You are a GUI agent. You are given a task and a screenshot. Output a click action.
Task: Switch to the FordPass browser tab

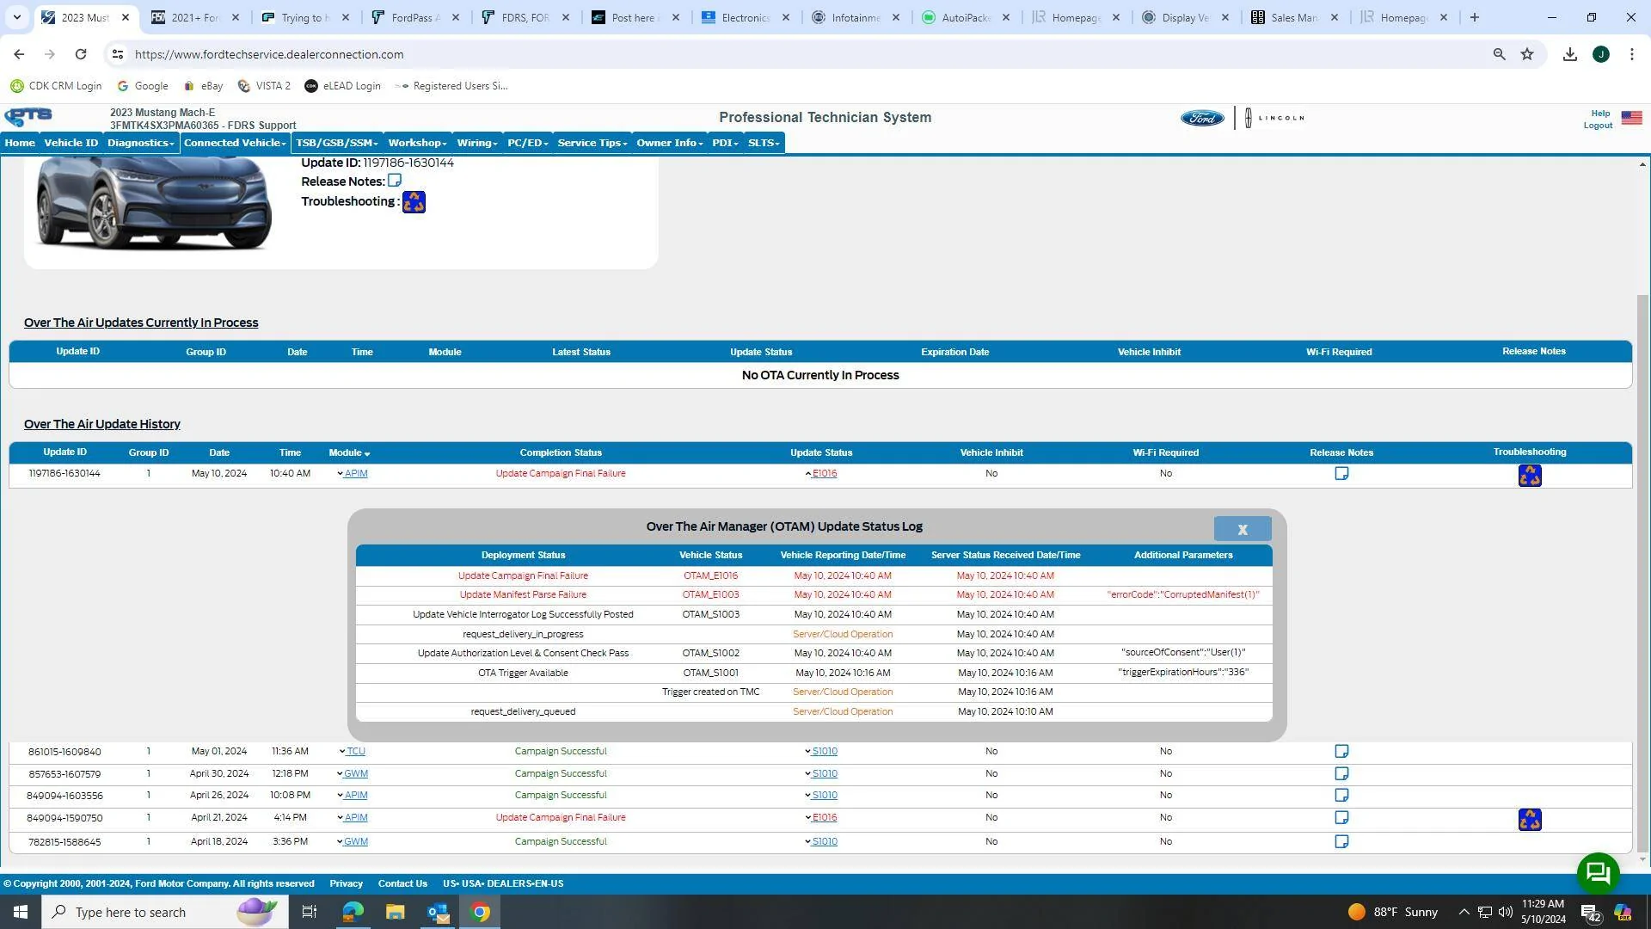(415, 17)
